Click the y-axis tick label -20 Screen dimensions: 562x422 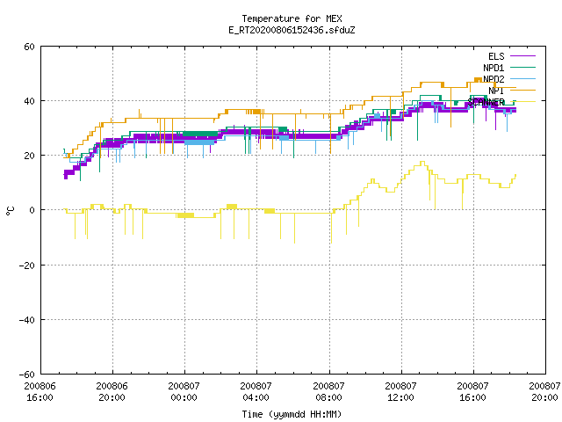(x=27, y=266)
